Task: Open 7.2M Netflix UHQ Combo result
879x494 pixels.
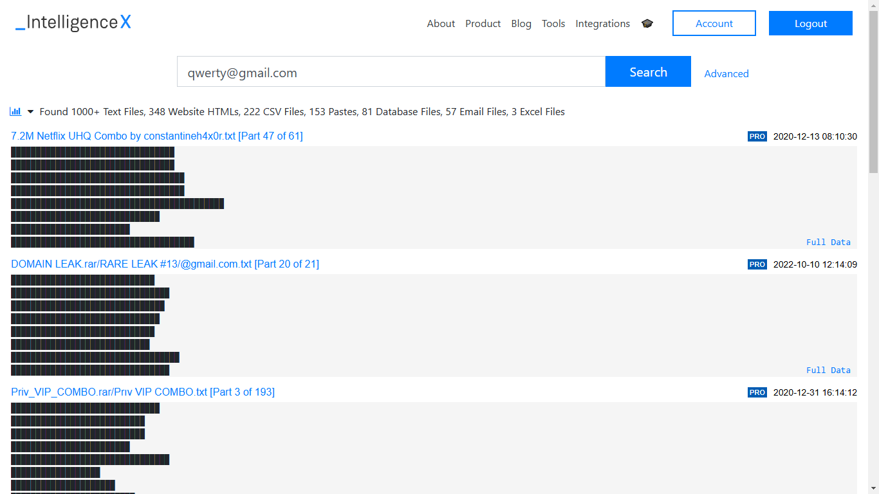Action: click(157, 136)
